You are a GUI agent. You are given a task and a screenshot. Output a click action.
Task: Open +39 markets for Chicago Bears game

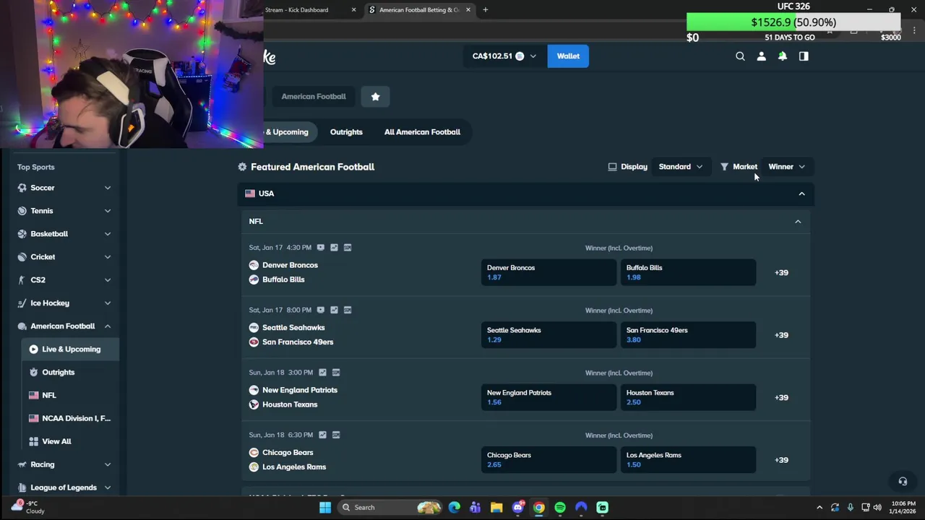point(781,460)
